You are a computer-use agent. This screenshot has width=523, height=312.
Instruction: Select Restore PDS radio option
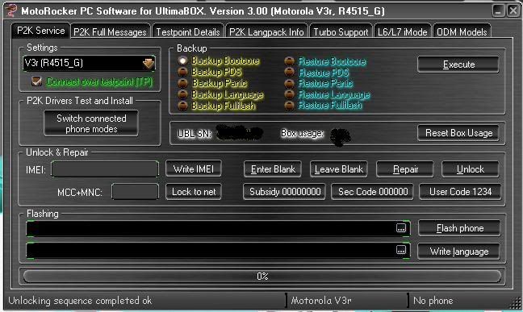point(289,73)
